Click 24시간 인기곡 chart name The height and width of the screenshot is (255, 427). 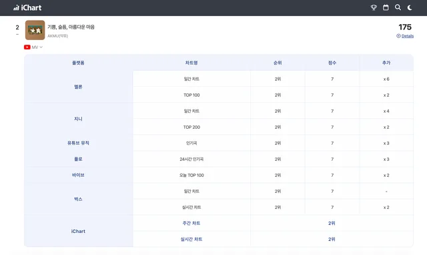191,159
